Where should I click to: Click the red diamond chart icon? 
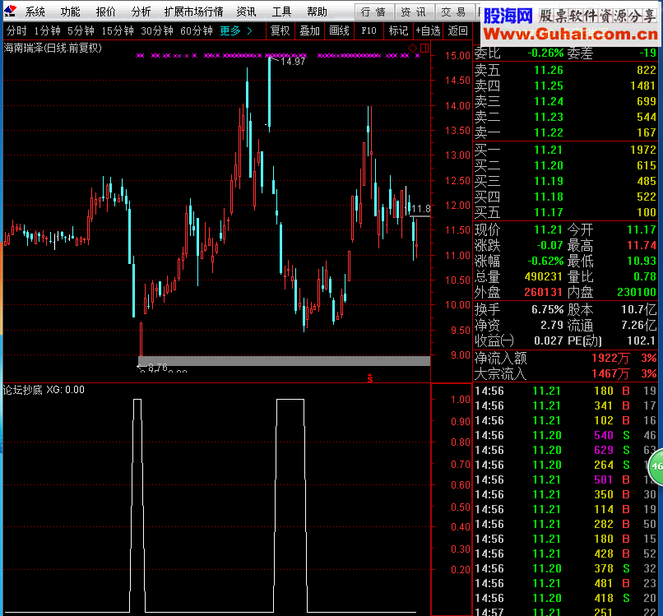pyautogui.click(x=412, y=49)
